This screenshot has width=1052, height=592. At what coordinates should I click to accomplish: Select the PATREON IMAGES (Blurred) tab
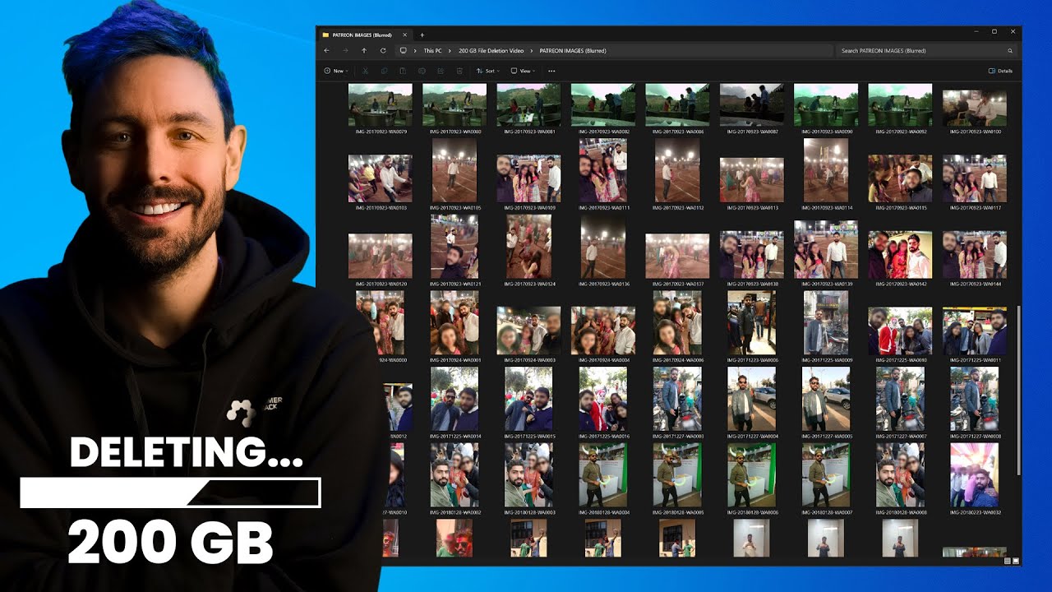click(362, 35)
